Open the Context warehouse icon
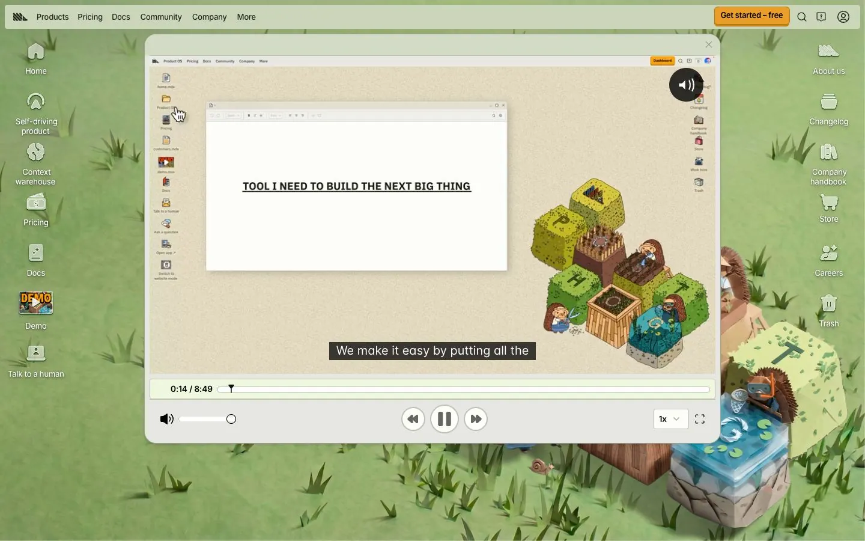865x541 pixels. click(x=36, y=164)
